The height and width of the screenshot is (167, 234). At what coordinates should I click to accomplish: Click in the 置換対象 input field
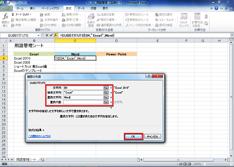click(83, 102)
